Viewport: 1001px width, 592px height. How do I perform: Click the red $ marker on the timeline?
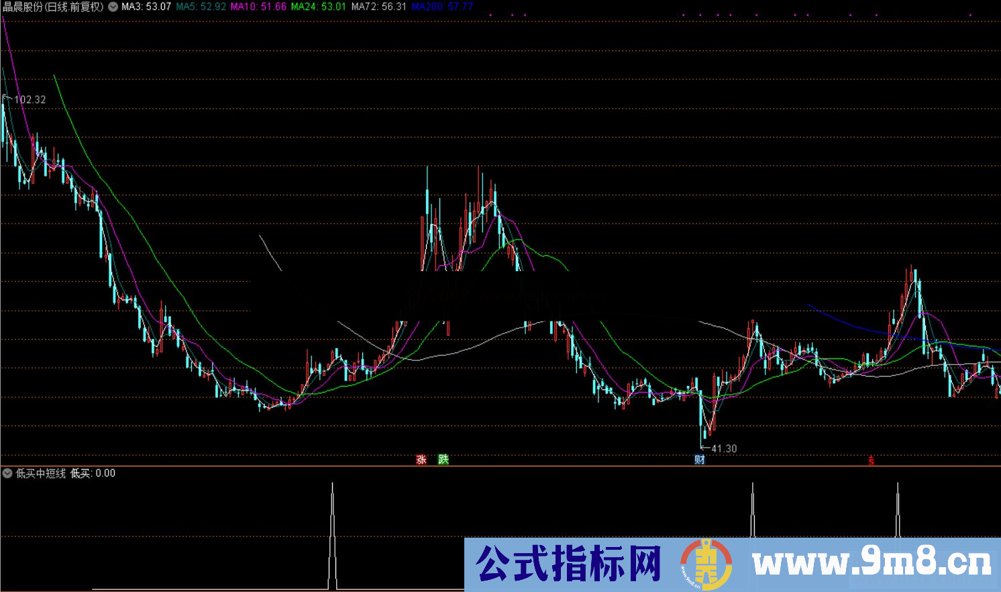[x=871, y=460]
